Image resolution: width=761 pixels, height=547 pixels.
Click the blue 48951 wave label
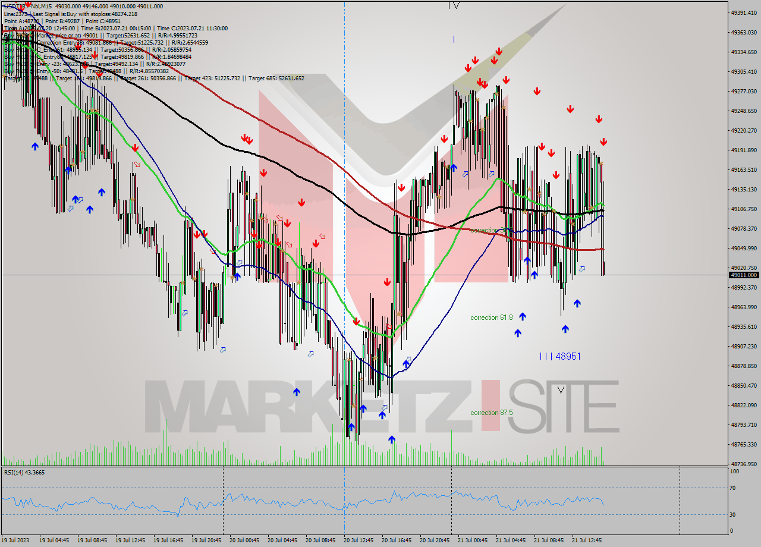560,356
